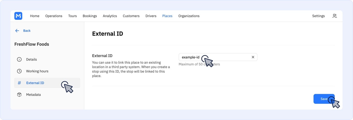Screen dimensions: 353x120
Task: Open the Places menu
Action: (x=167, y=16)
